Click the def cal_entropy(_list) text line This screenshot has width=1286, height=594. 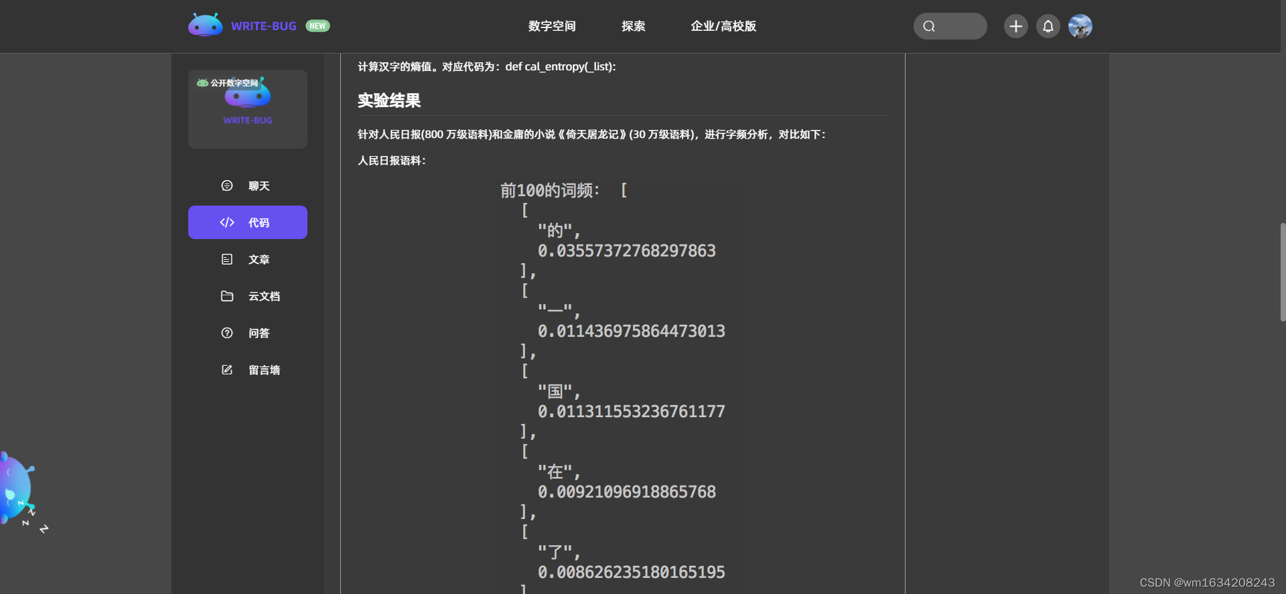click(x=487, y=66)
